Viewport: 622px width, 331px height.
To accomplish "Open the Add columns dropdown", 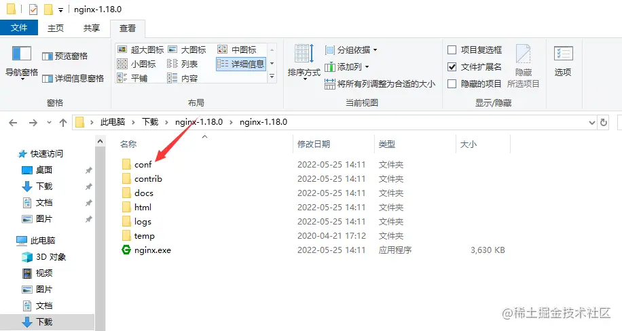I will pyautogui.click(x=347, y=67).
